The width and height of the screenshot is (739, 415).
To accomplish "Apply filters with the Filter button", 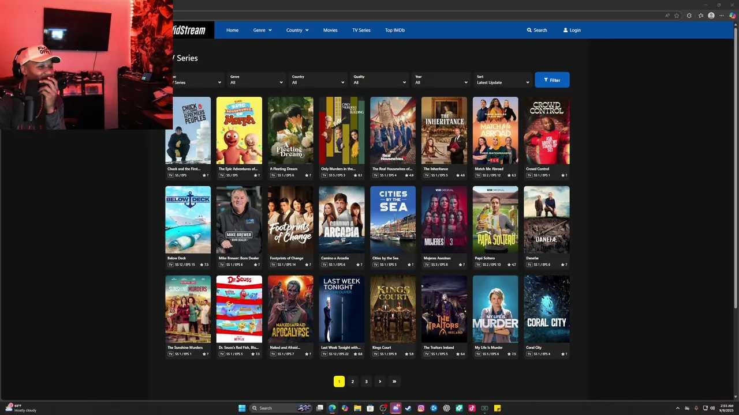I will point(552,80).
